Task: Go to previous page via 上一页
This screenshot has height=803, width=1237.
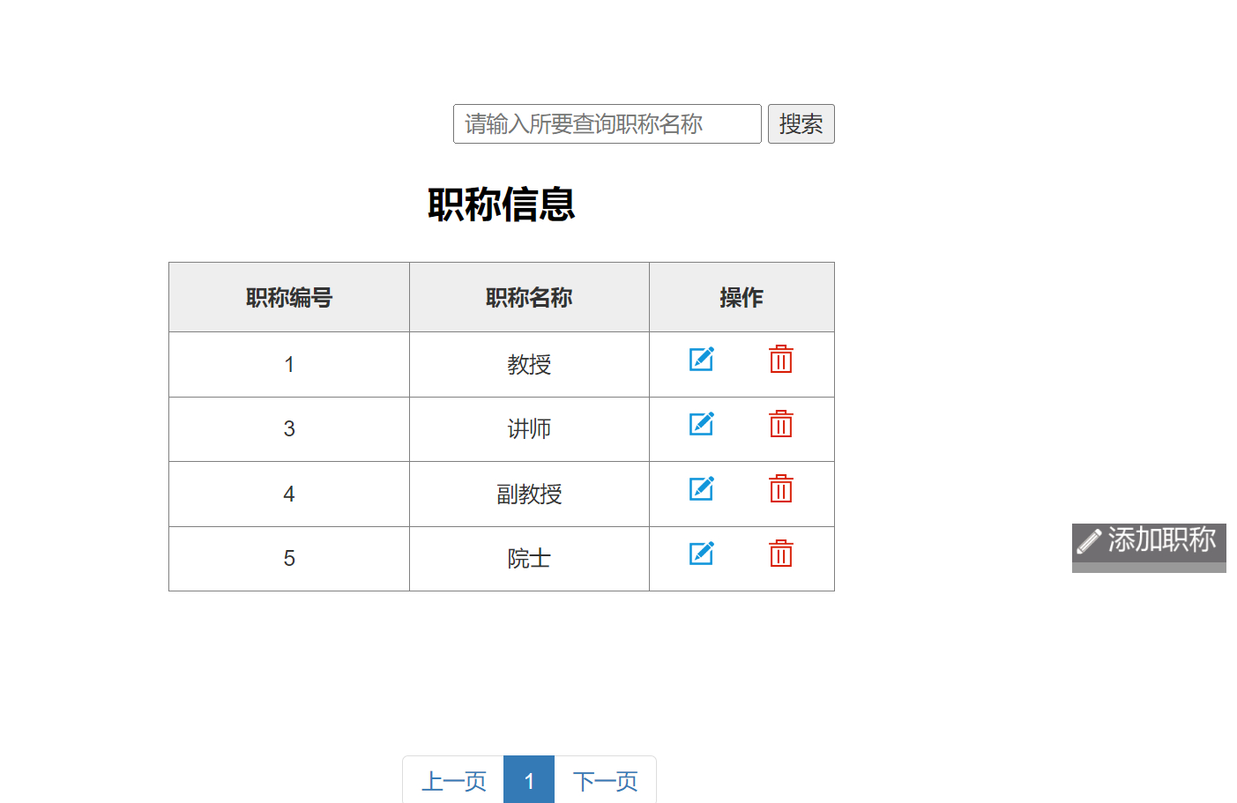Action: tap(453, 780)
